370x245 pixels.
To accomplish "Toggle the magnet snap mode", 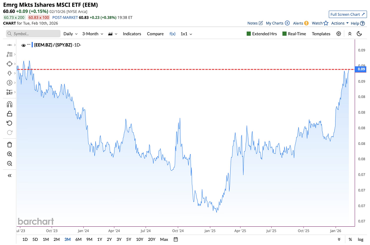I will pos(10,104).
